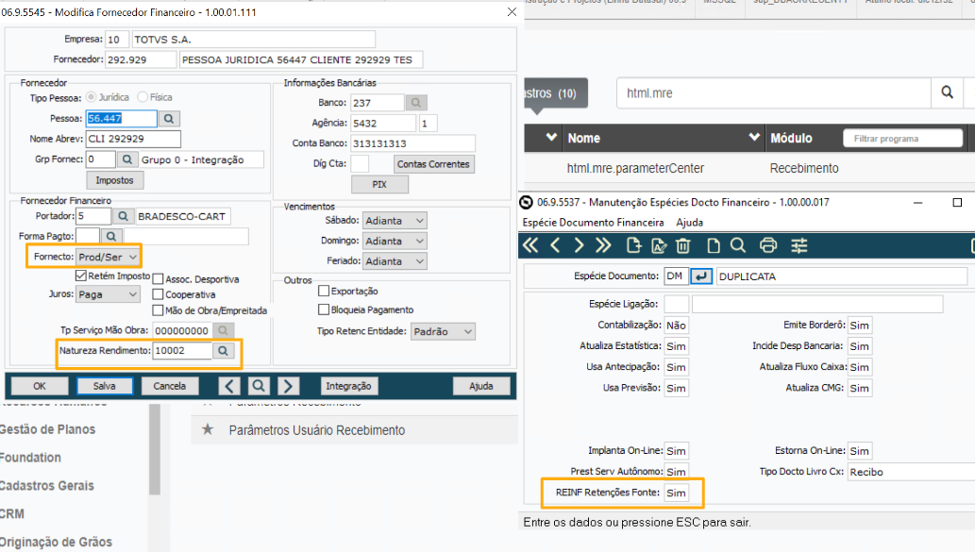
Task: Click the Agência input field
Action: (x=383, y=123)
